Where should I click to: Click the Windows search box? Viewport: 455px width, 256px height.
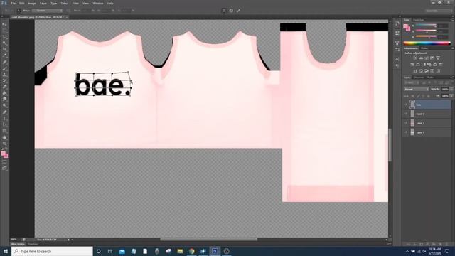tap(52, 251)
